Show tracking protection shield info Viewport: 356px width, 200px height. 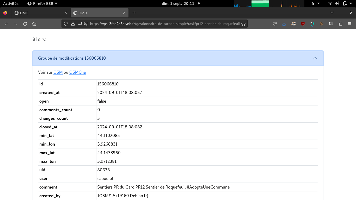pos(66,24)
